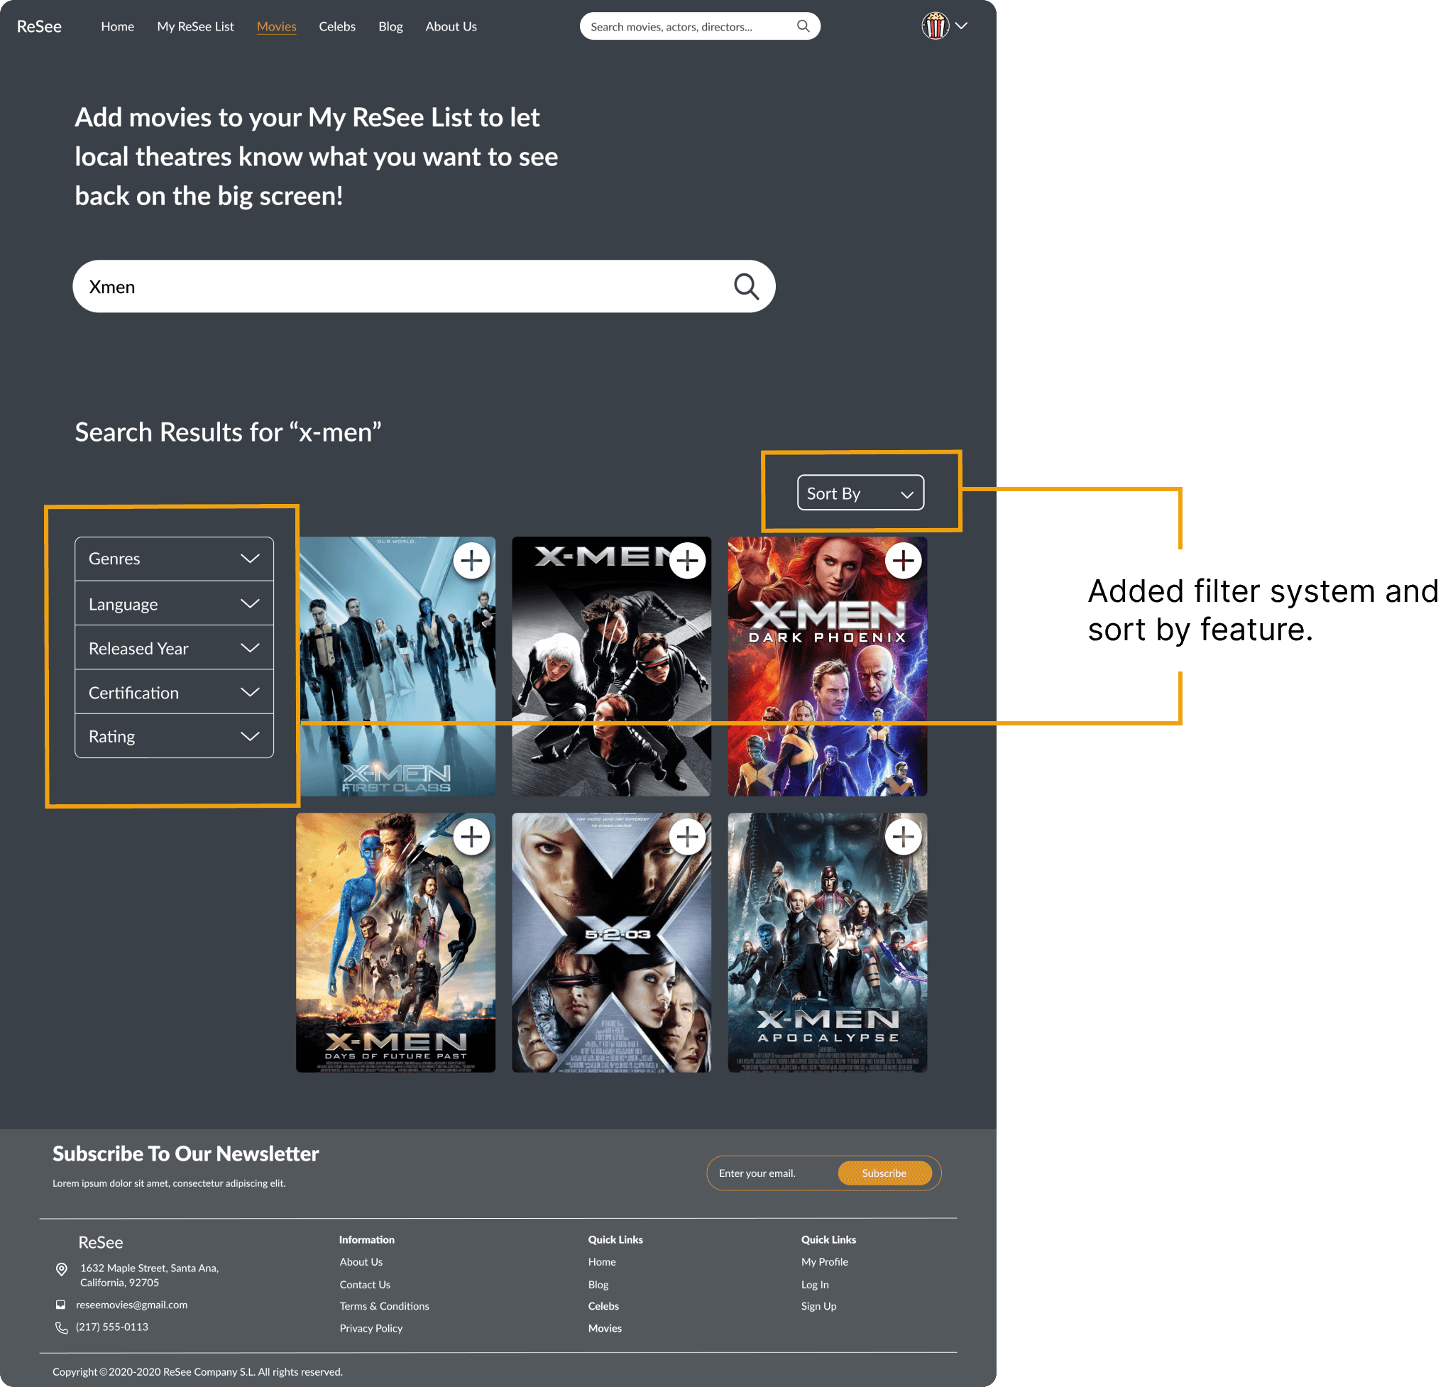1448x1387 pixels.
Task: Open Privacy Policy footer link
Action: tap(371, 1329)
